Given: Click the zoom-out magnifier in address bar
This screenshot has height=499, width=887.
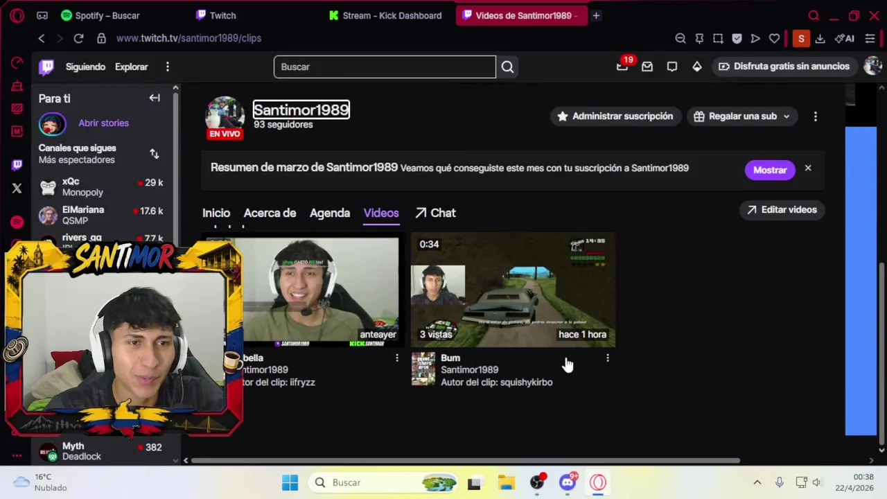Looking at the screenshot, I should (680, 38).
